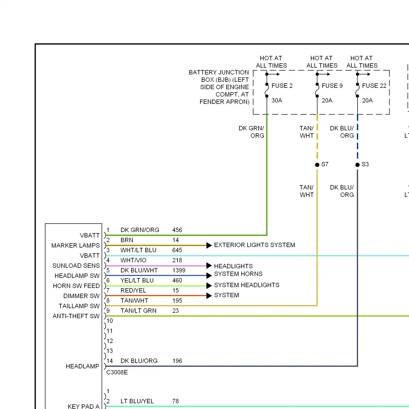Screen dimensions: 409x409
Task: Click circuit number "645"
Action: (x=177, y=250)
